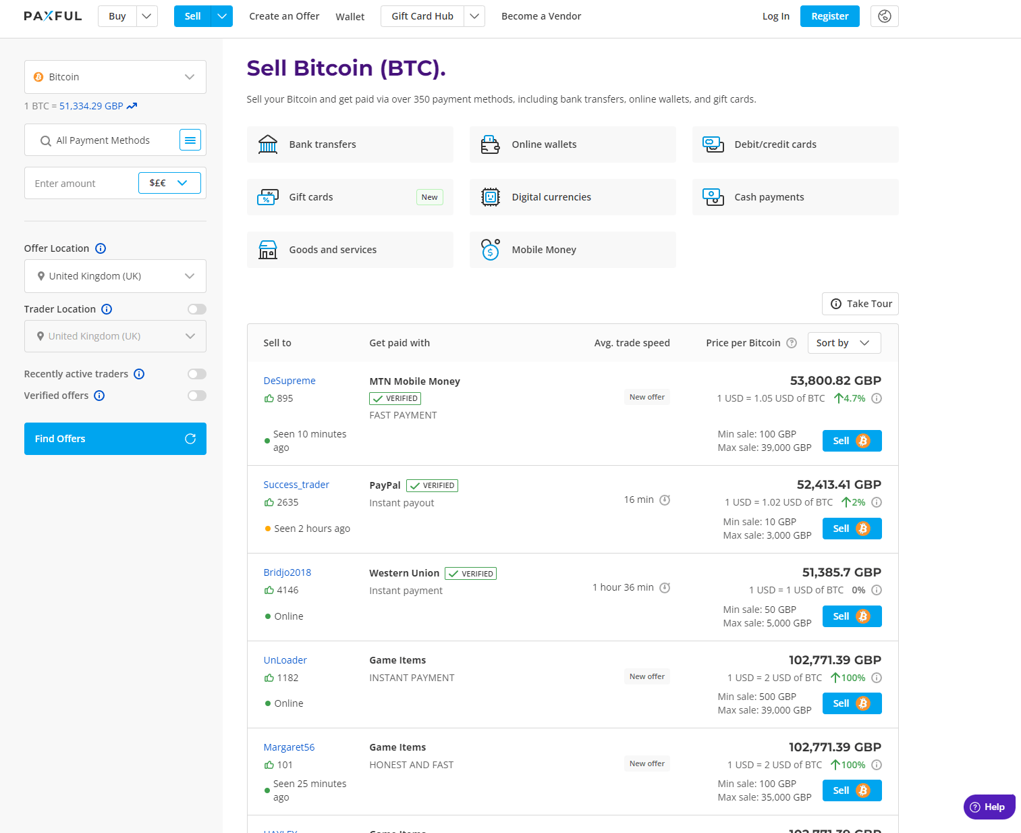Open the Paxful logo homepage link
The image size is (1021, 833).
[x=53, y=16]
